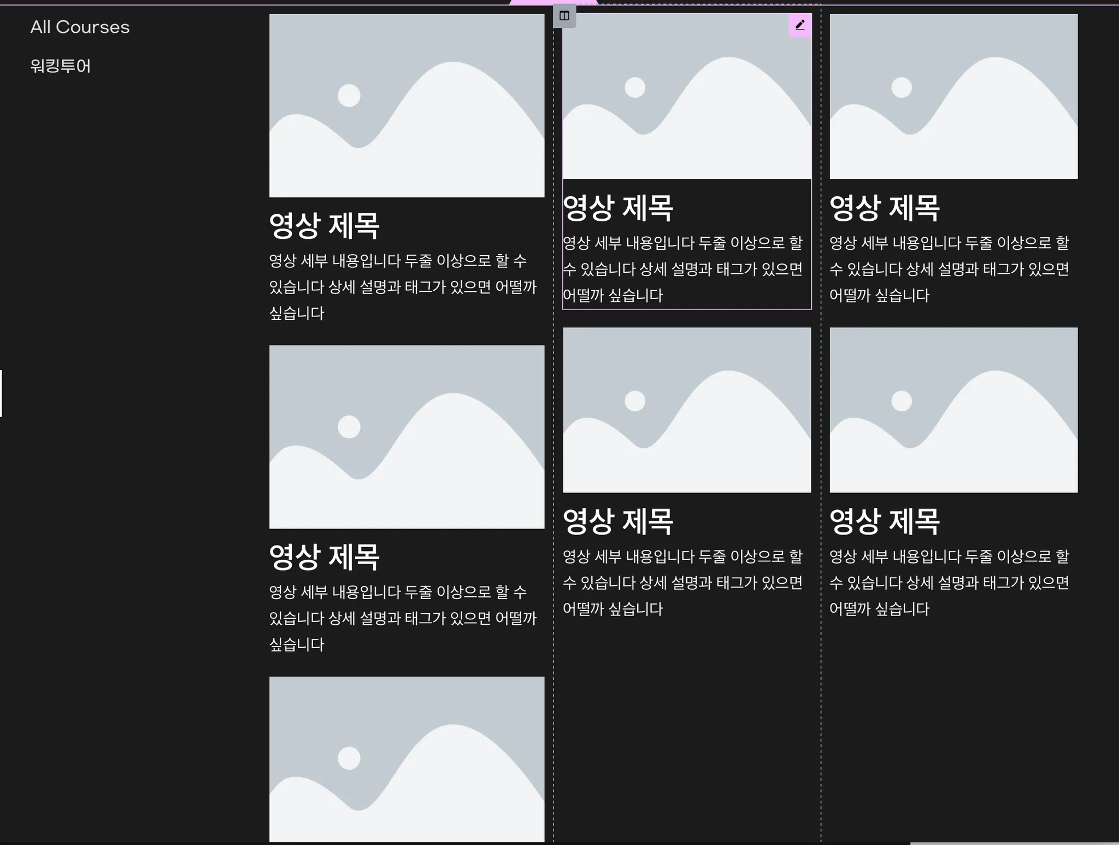Click the top image in the left column
Screen dimensions: 1119x845
pyautogui.click(x=407, y=105)
